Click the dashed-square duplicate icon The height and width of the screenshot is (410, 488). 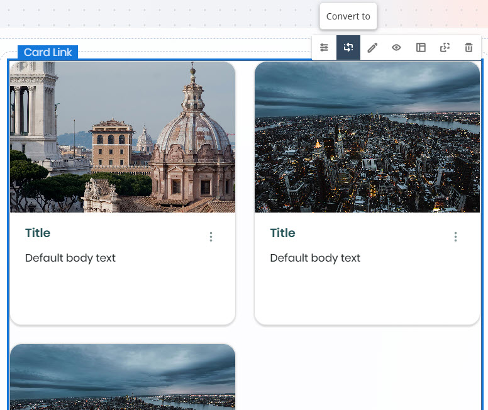(x=445, y=48)
